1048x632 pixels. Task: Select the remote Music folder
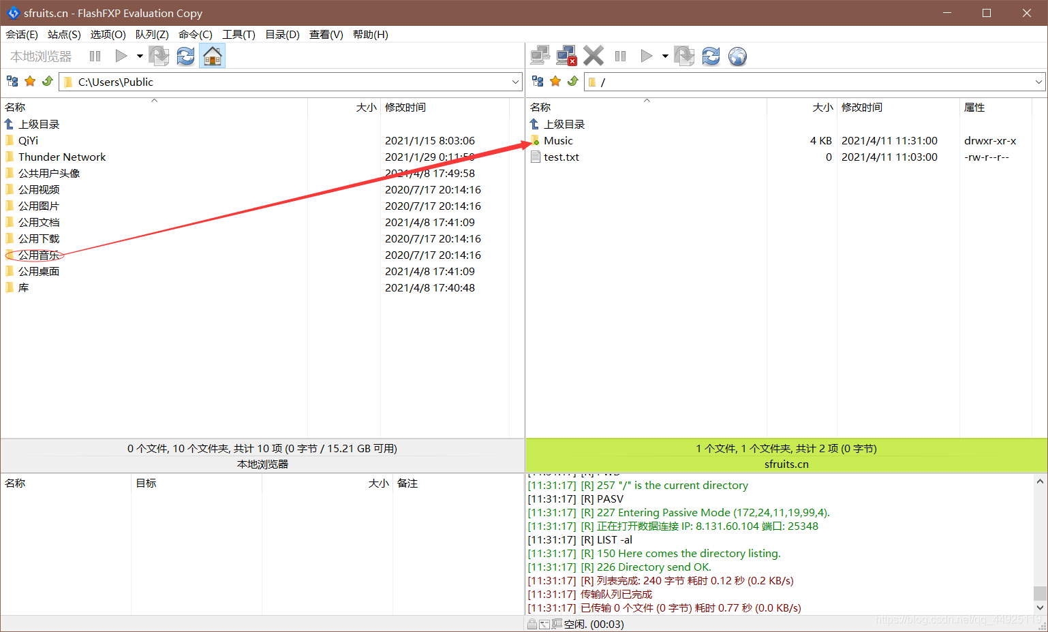coord(558,141)
